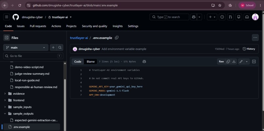This screenshot has height=131, width=264.
Task: Bookmark this page with star icon
Action: (x=220, y=5)
